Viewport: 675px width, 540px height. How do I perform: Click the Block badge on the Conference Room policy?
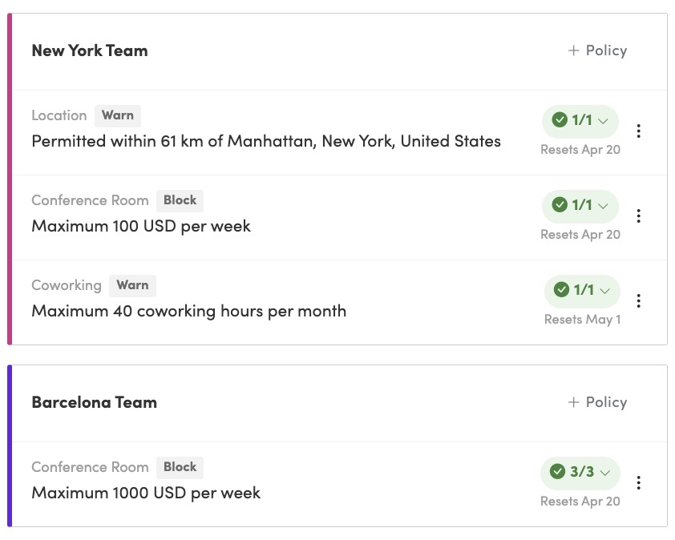180,200
